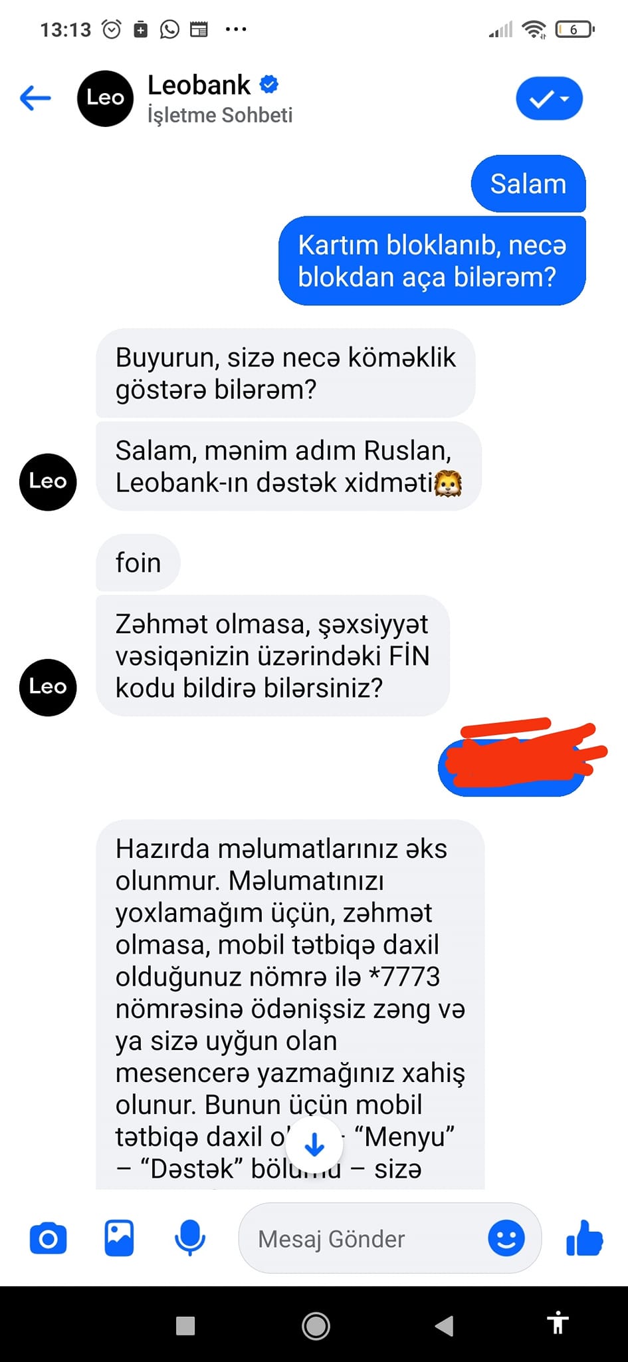Focus the Mesaj Gönder input field

(x=389, y=1238)
